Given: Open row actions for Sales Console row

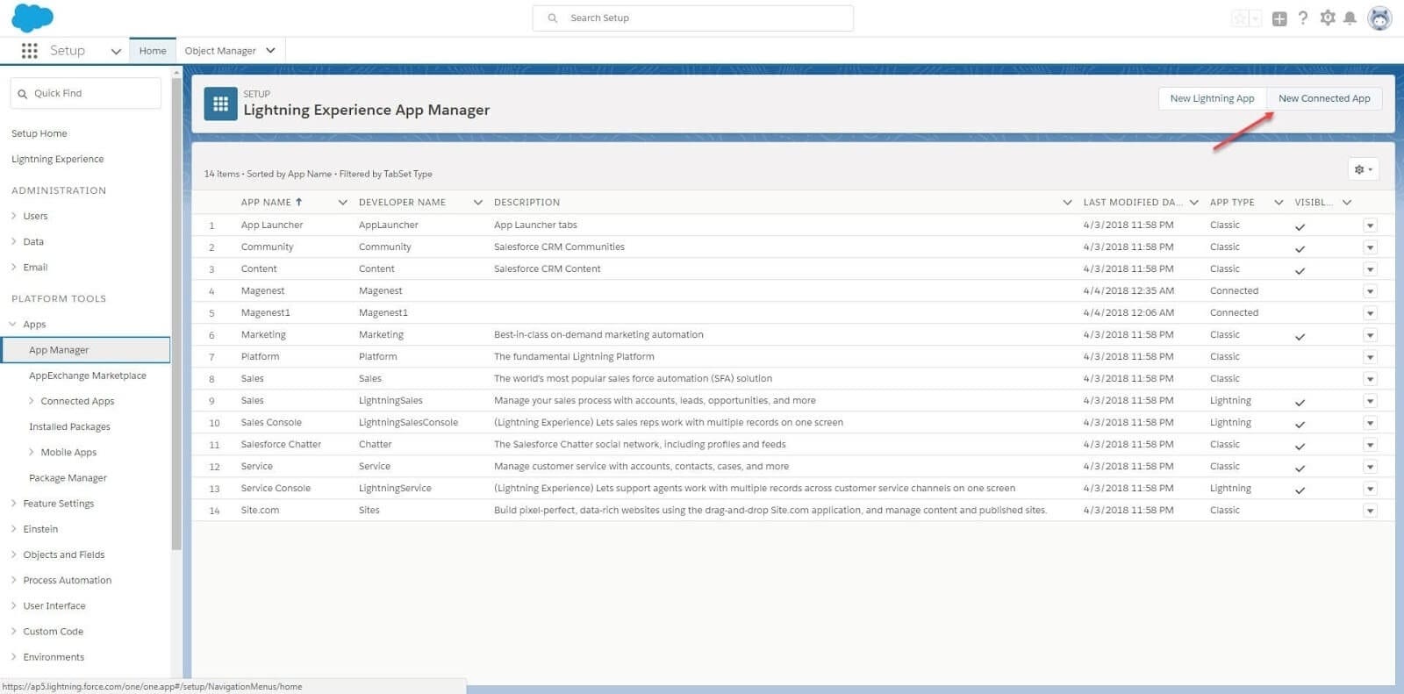Looking at the screenshot, I should (1370, 423).
